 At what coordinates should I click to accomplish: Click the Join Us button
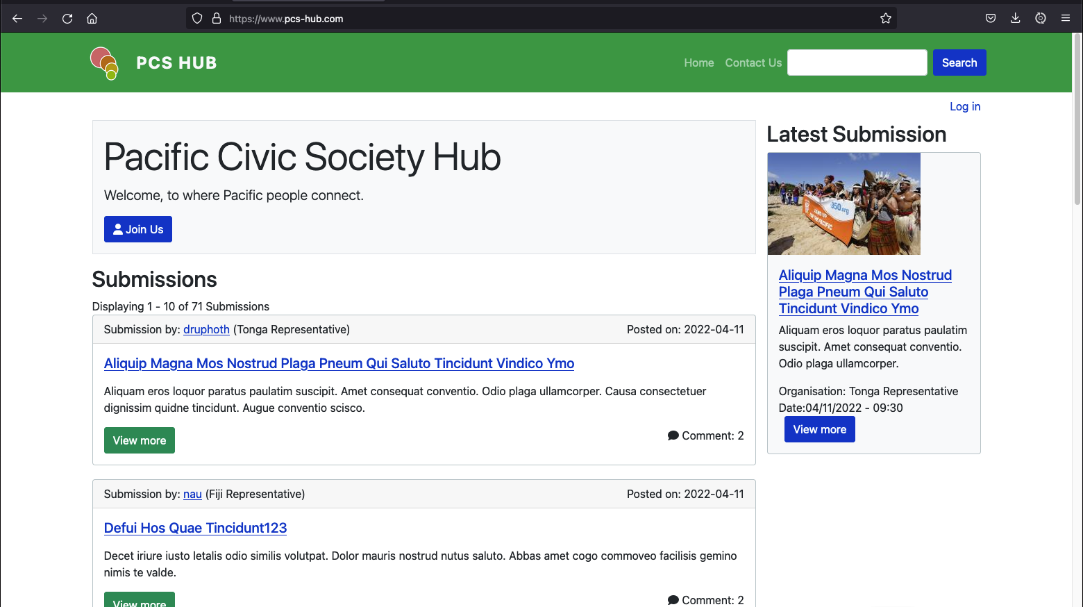click(137, 229)
